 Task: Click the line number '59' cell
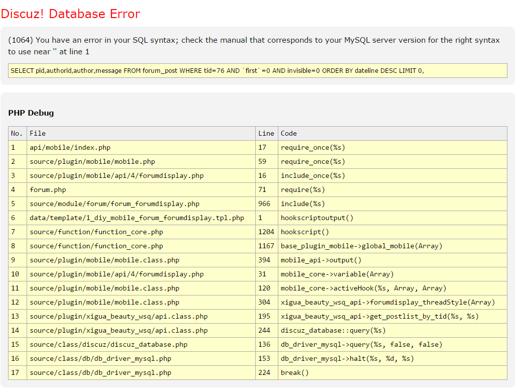pyautogui.click(x=267, y=161)
